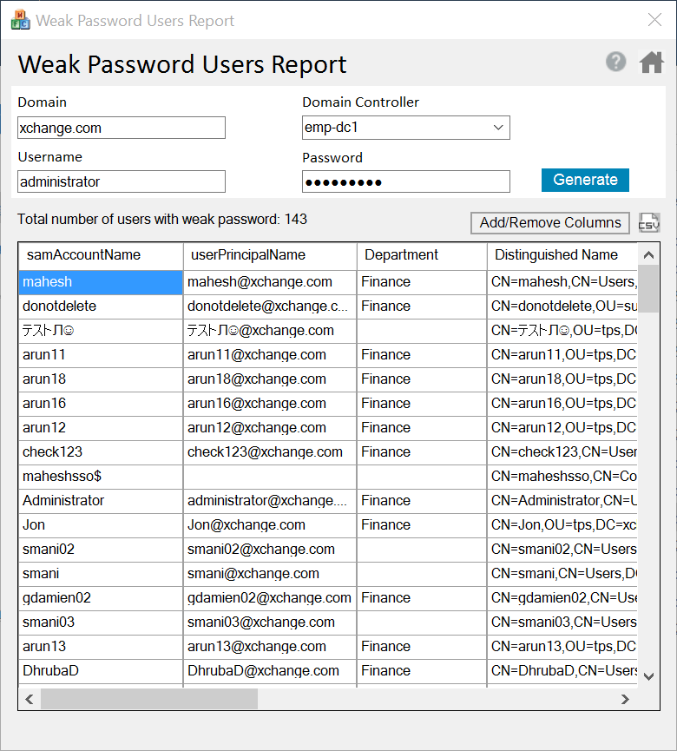
Task: Open Add/Remove Columns
Action: click(549, 223)
